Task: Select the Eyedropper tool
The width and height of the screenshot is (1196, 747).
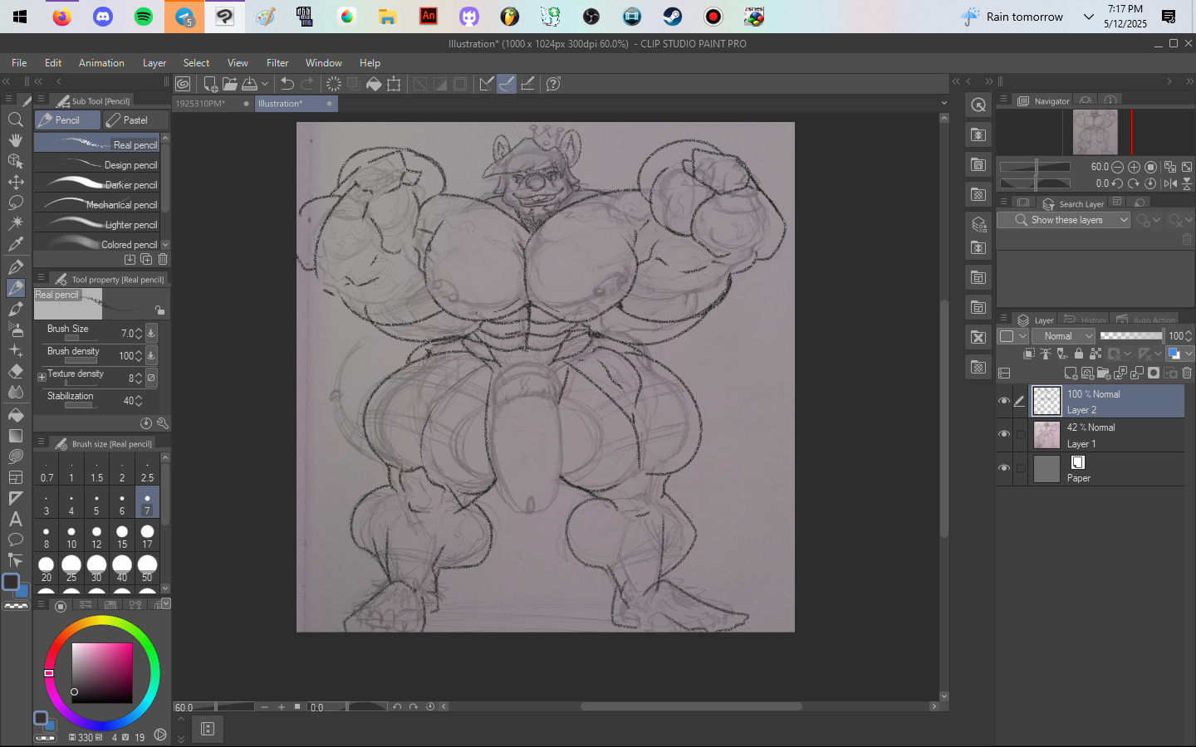Action: tap(15, 244)
